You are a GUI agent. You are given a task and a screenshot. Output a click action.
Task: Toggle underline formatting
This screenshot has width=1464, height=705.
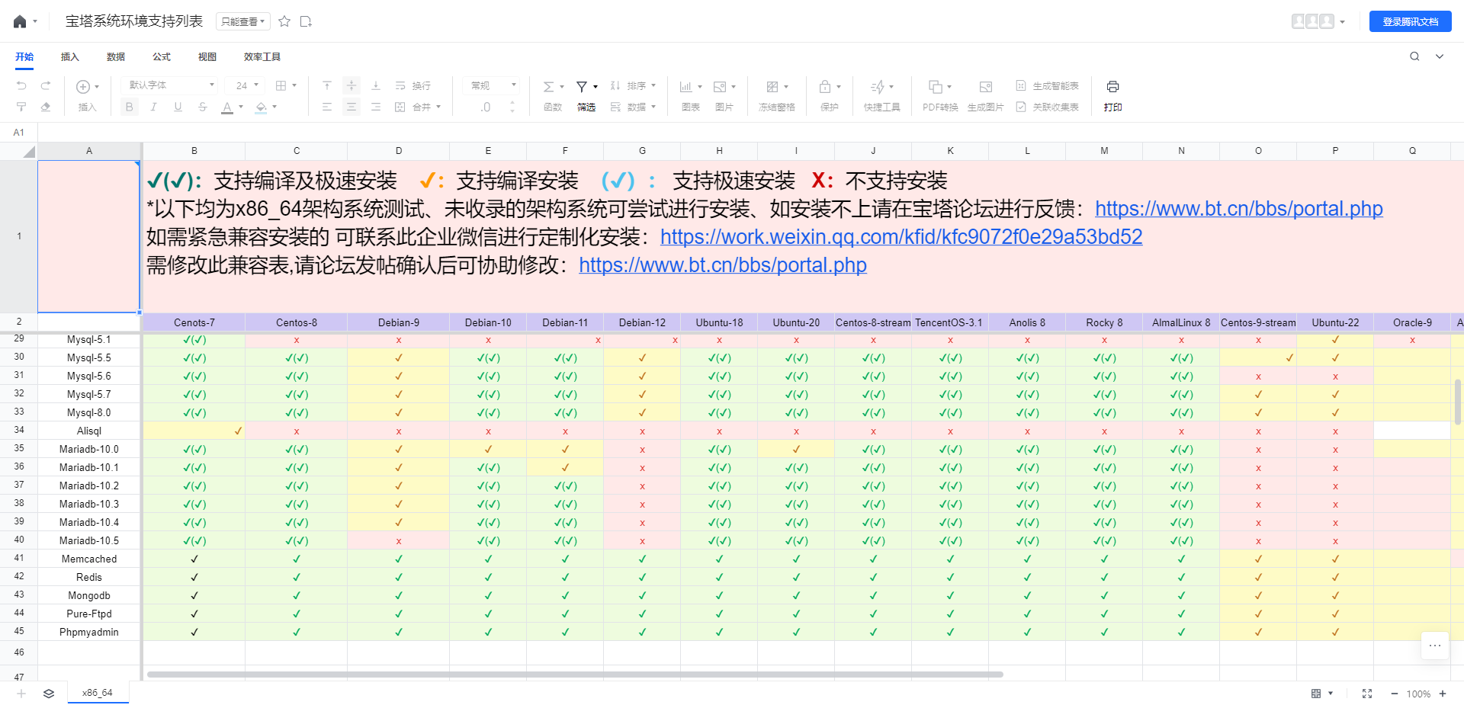(178, 107)
